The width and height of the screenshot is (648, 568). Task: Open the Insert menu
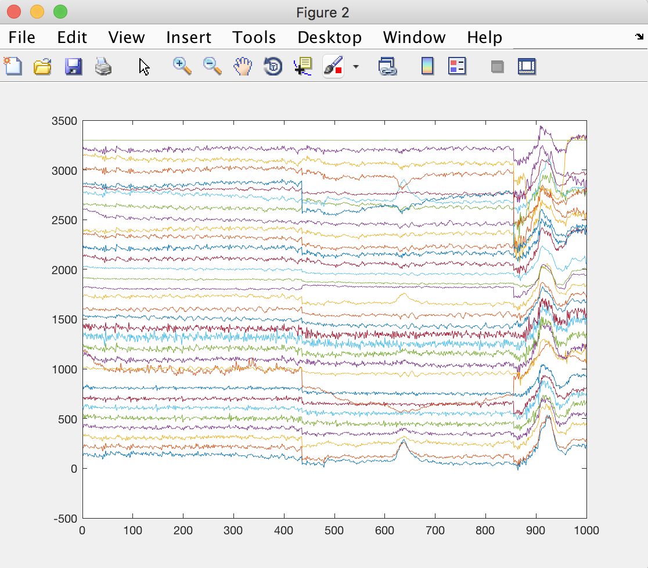[189, 38]
